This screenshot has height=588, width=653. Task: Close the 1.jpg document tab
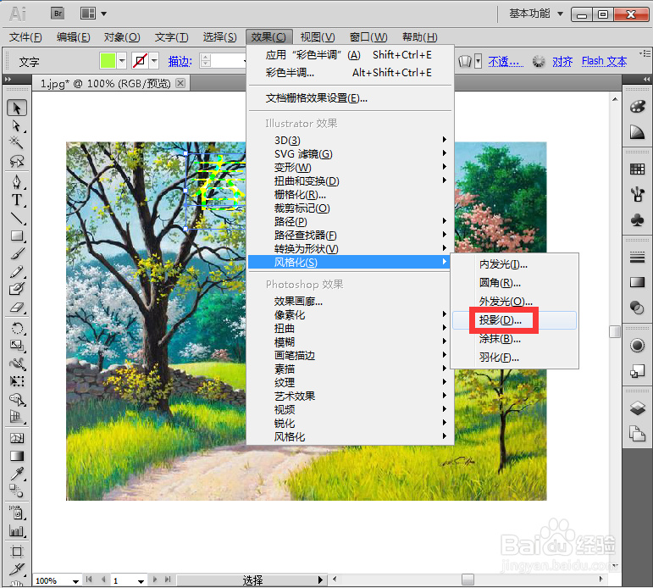coord(180,83)
